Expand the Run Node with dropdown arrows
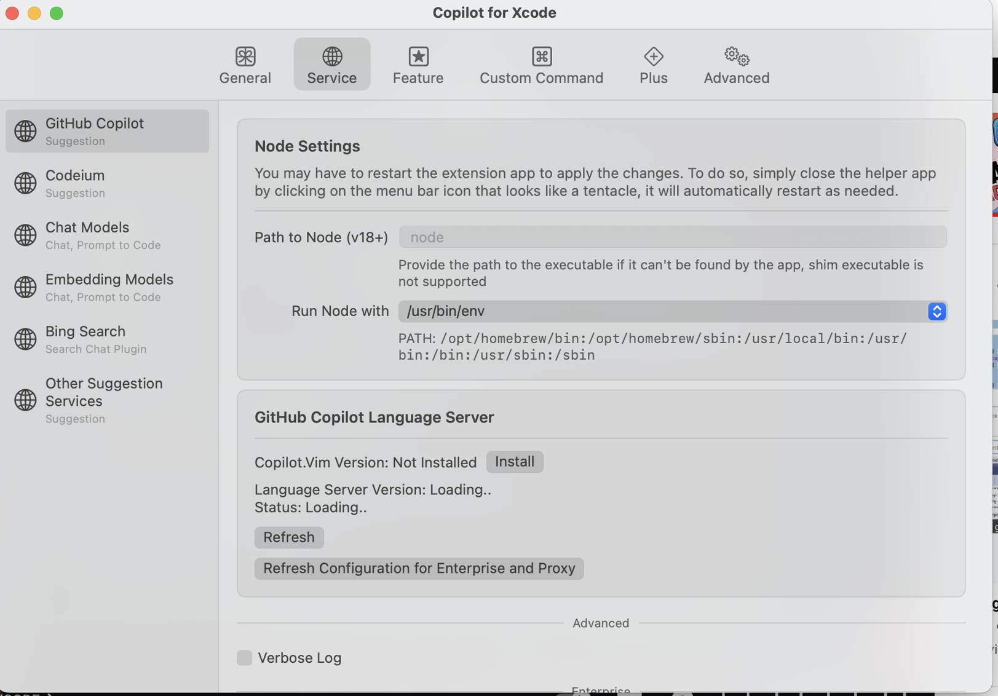The width and height of the screenshot is (998, 696). (x=937, y=312)
